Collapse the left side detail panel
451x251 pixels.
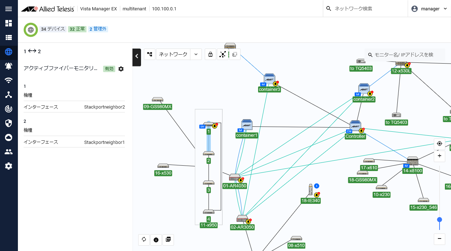[137, 56]
